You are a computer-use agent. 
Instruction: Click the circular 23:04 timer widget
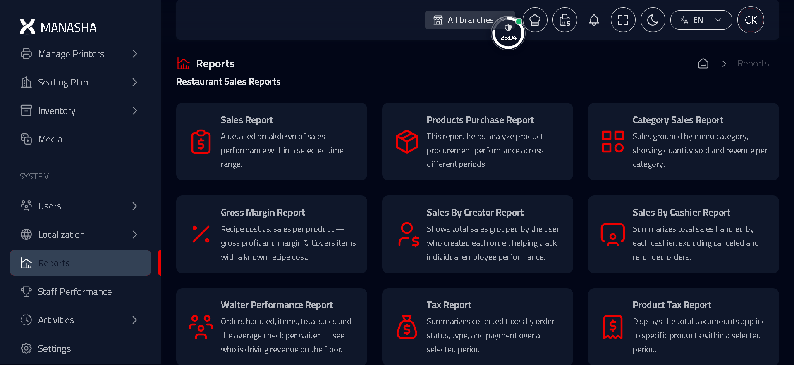click(508, 33)
